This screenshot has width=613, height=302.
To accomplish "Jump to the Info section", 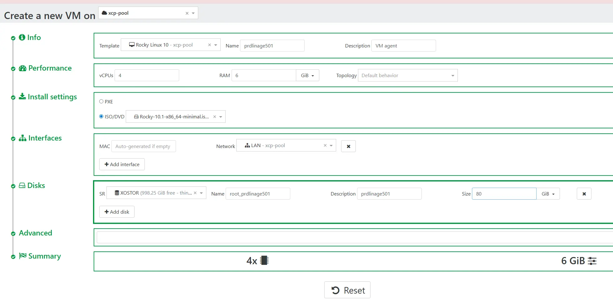I will tap(34, 37).
